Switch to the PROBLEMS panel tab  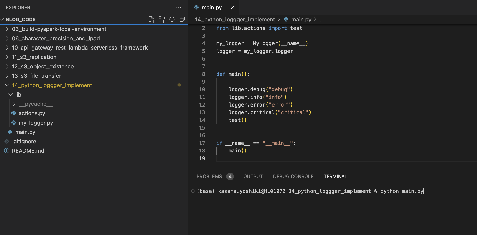click(209, 177)
